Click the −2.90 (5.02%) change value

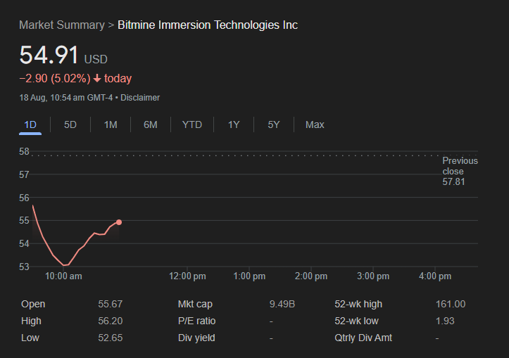point(54,79)
